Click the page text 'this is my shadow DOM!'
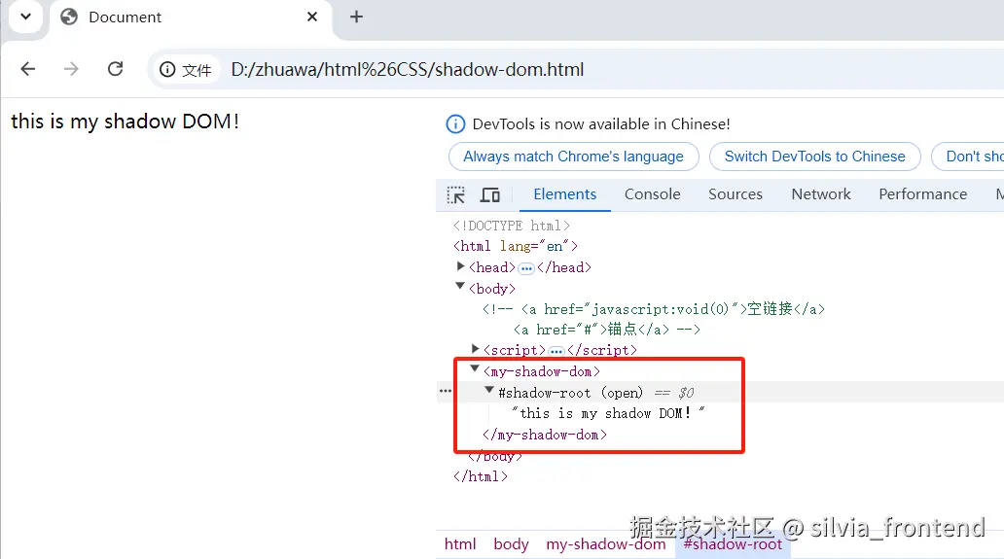The image size is (1004, 559). point(125,121)
